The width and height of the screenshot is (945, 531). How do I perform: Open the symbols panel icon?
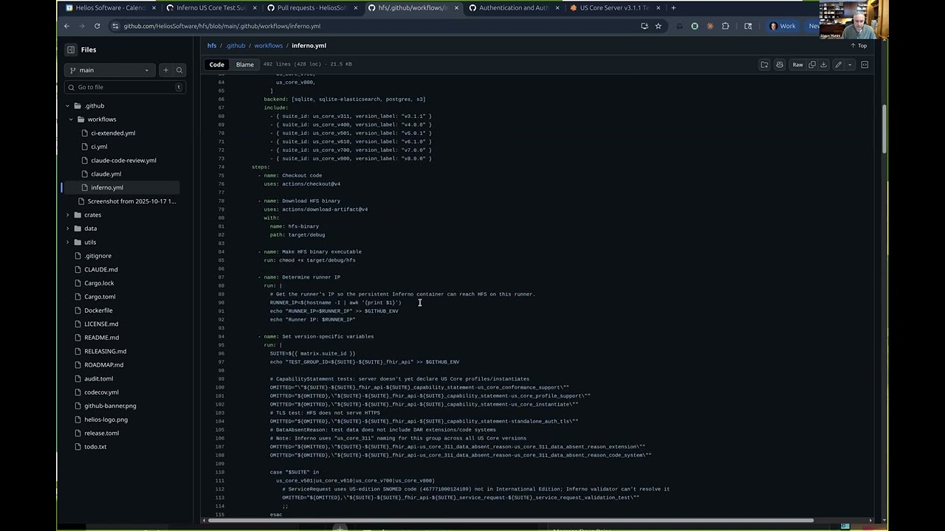(x=865, y=65)
